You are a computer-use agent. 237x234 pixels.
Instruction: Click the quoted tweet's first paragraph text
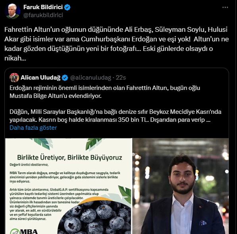tap(105, 92)
